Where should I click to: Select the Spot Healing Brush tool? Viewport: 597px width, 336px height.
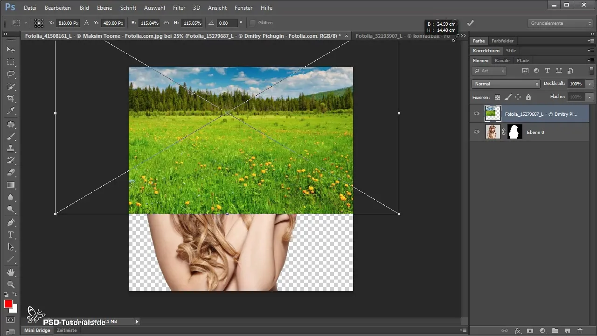11,124
